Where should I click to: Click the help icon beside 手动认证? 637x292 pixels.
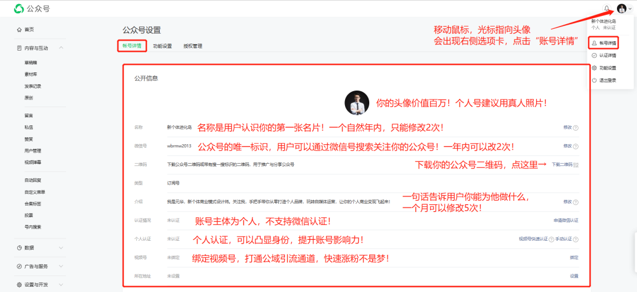click(576, 239)
